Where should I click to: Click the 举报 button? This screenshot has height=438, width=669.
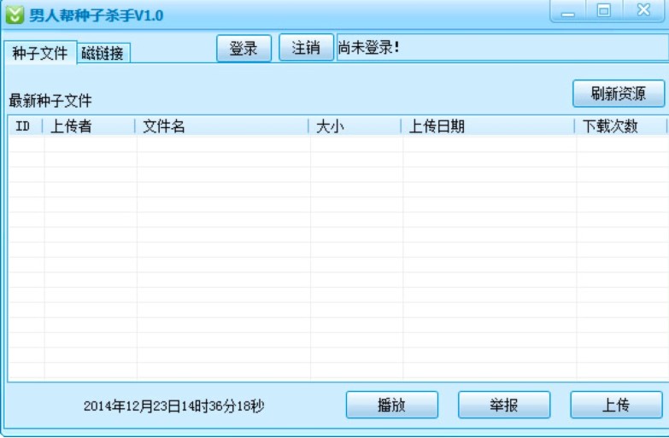(x=504, y=405)
